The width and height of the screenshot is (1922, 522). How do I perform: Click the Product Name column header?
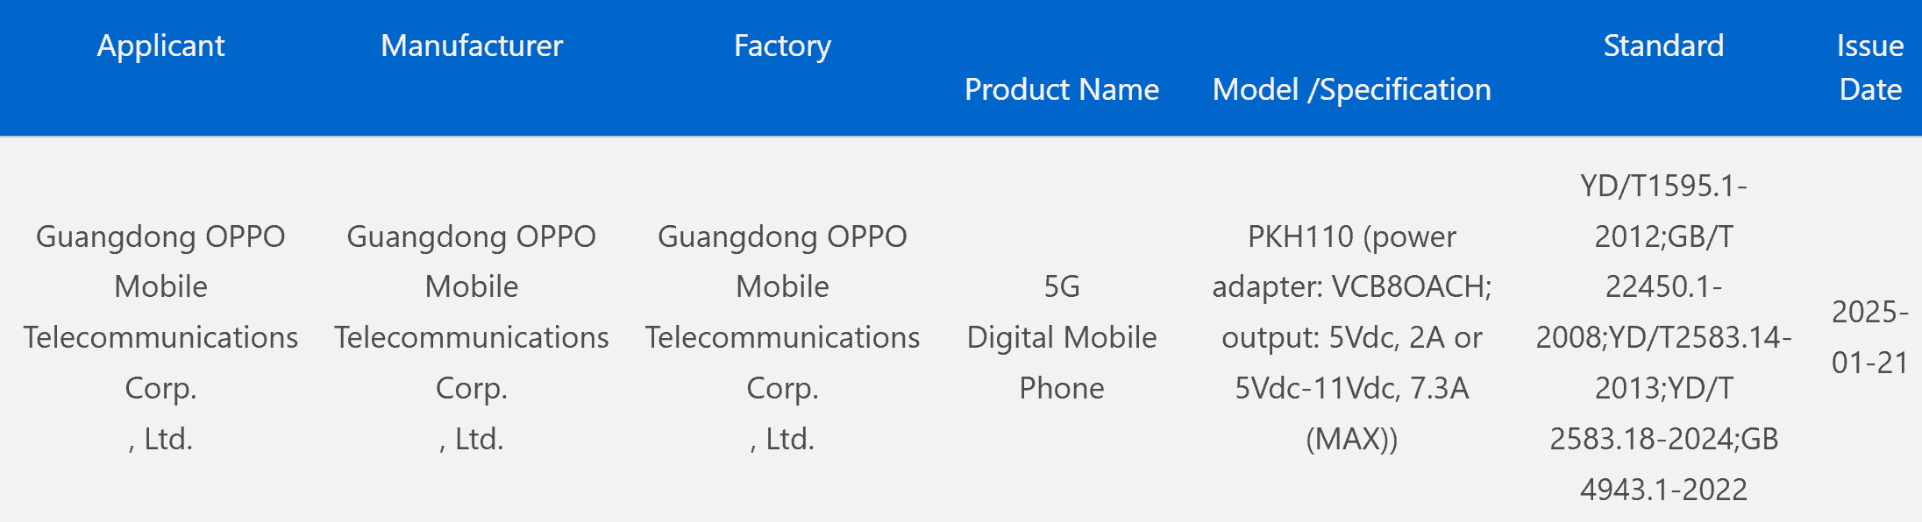(x=1061, y=89)
